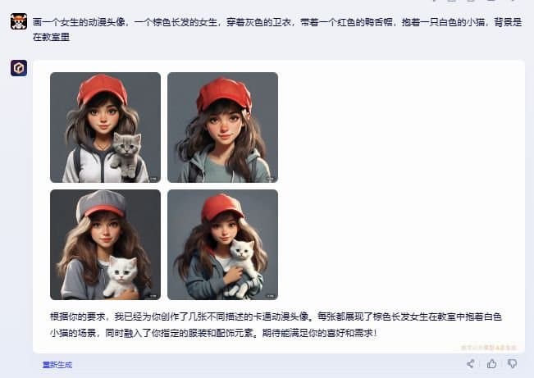
Task: Click the assistant's hexagon logo avatar
Action: (x=19, y=68)
